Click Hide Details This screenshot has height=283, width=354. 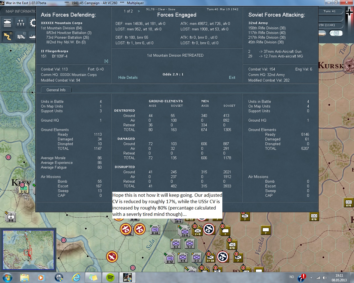(x=128, y=78)
